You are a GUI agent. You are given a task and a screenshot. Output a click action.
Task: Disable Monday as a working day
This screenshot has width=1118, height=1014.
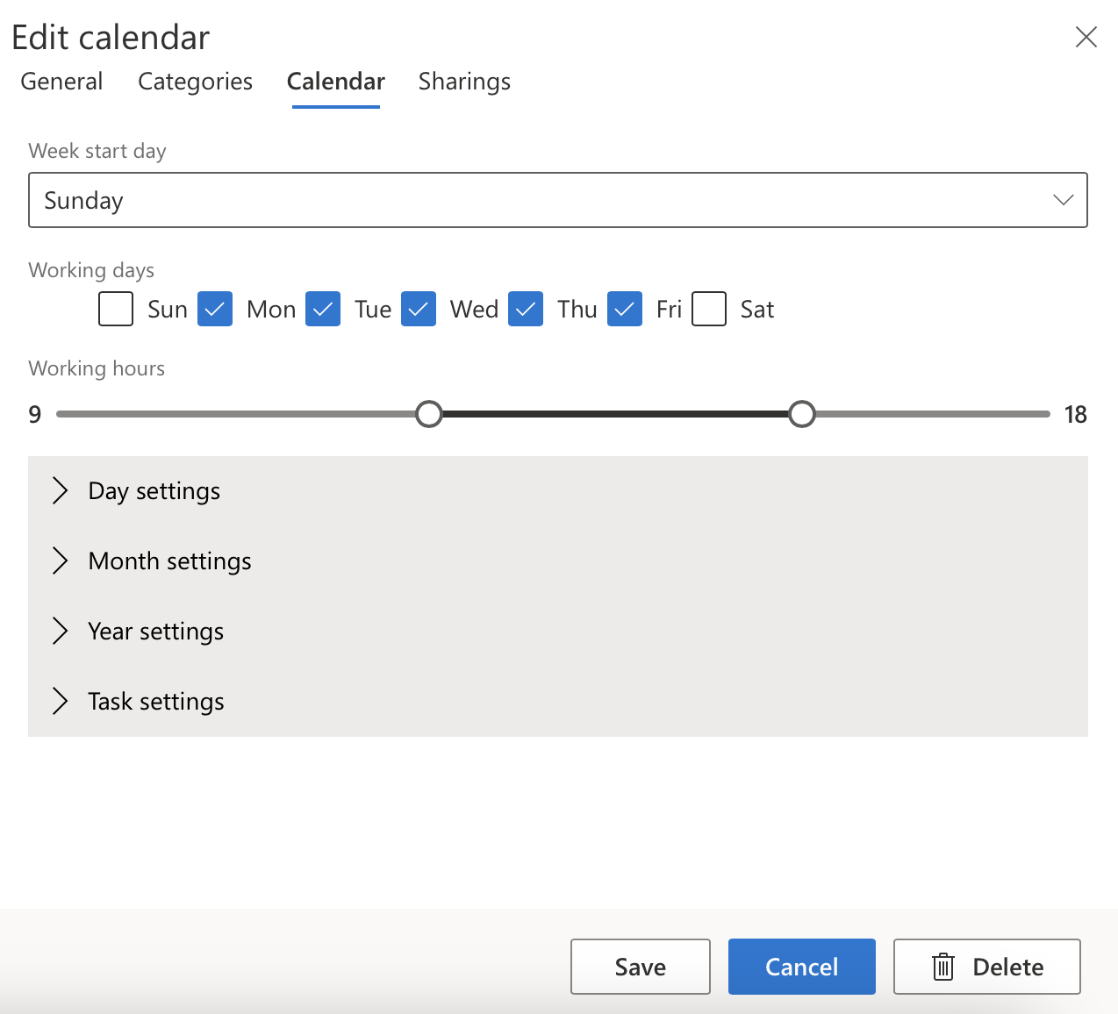coord(214,309)
